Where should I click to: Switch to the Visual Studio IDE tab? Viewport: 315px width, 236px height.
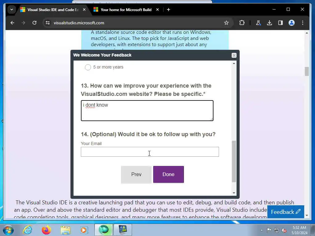coord(53,10)
